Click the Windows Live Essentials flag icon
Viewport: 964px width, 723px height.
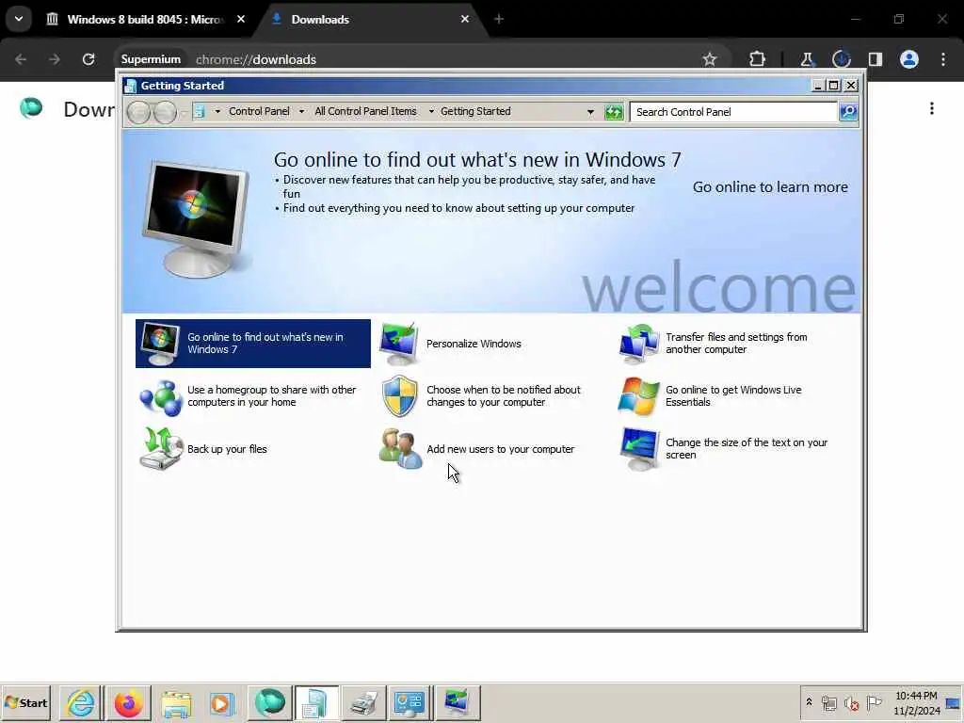click(638, 396)
